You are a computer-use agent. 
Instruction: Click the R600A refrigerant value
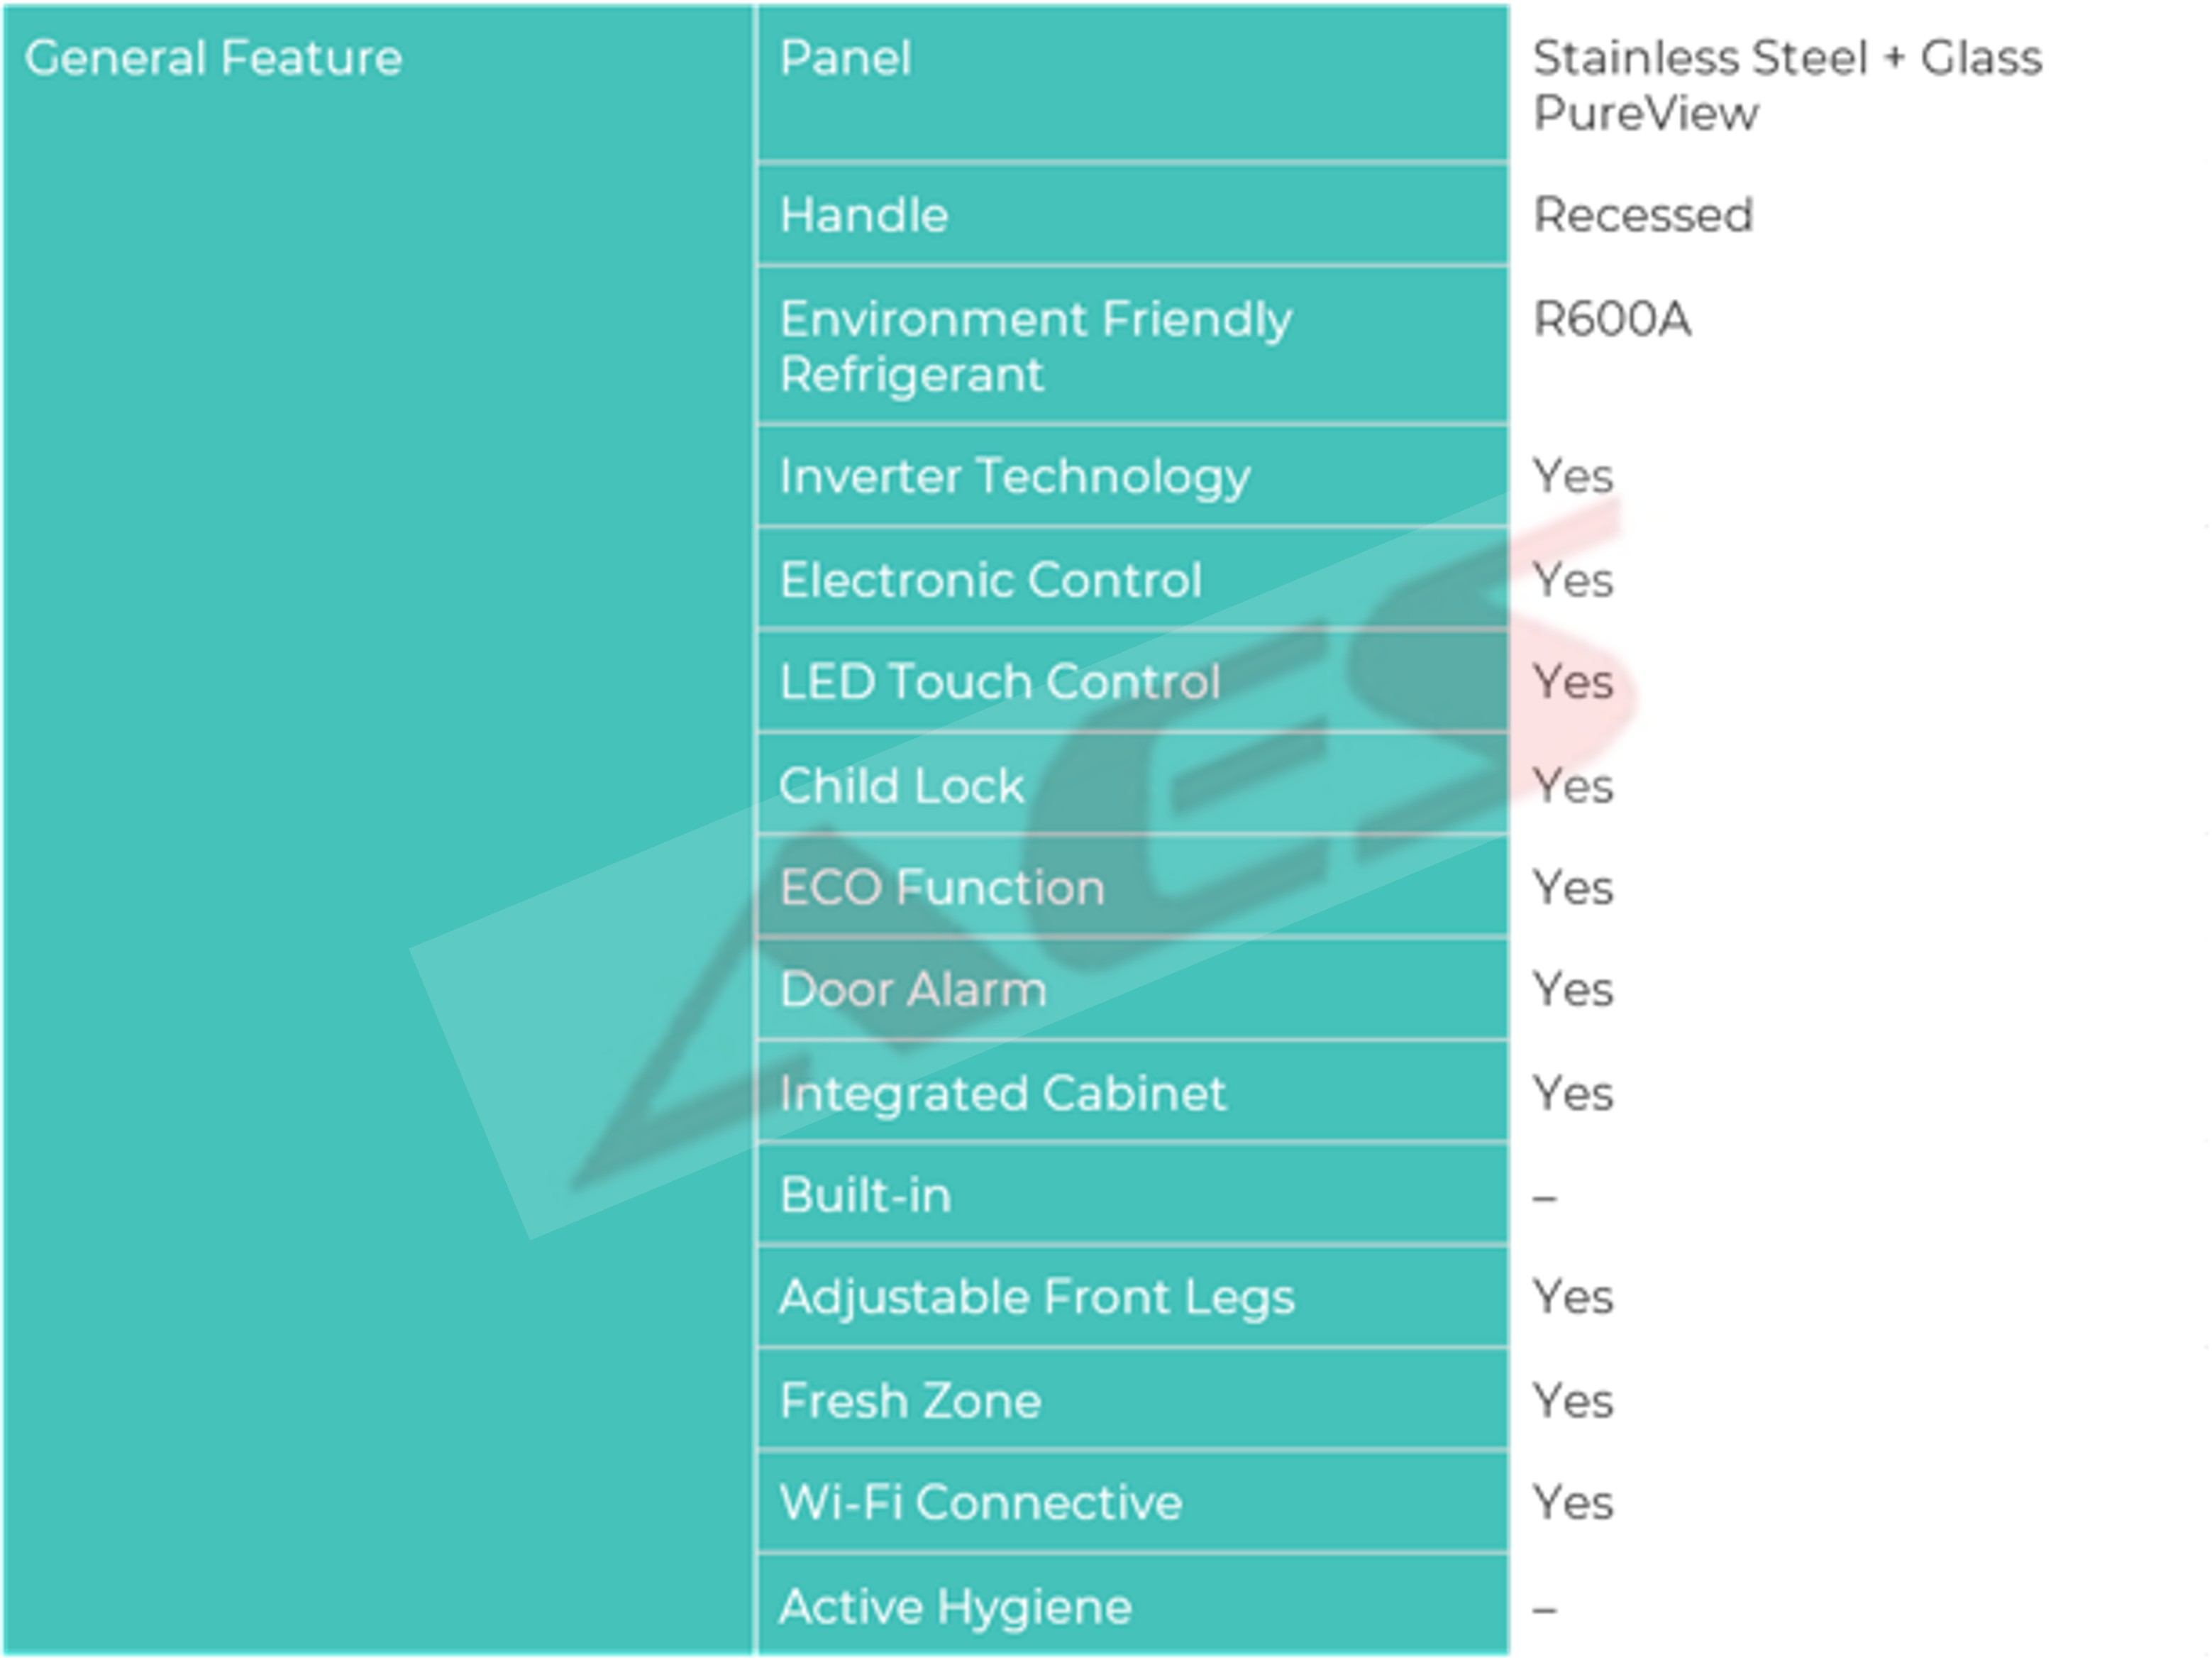pyautogui.click(x=1612, y=320)
